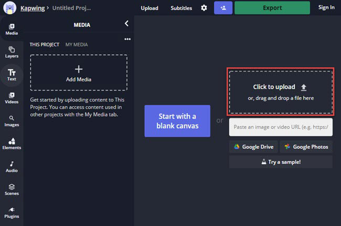Screen dimensions: 341x226
Task: Click the Add Media dashed box
Action: (79, 73)
